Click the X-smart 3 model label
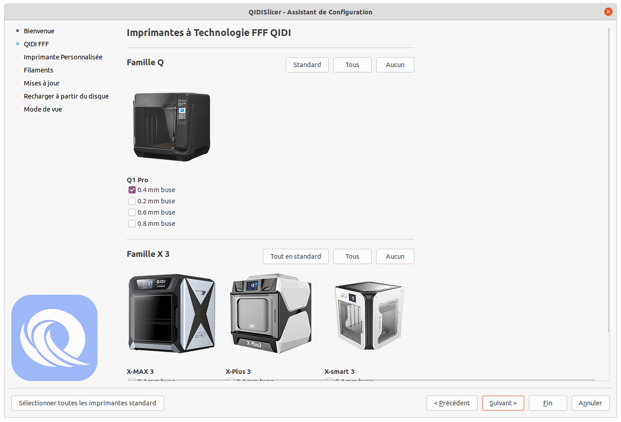The height and width of the screenshot is (422, 621). (339, 372)
